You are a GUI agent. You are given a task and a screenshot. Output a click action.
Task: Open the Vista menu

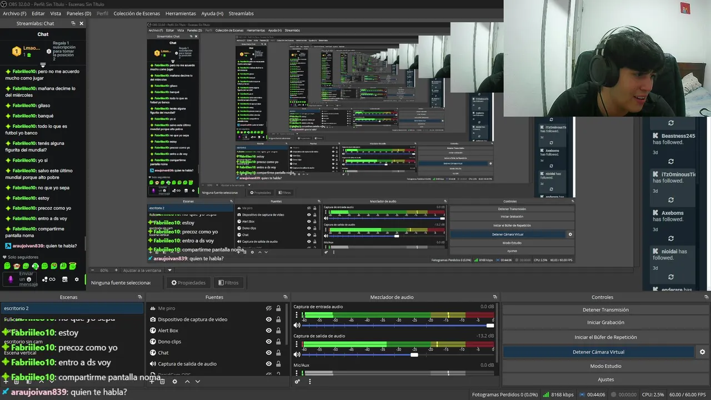[56, 13]
